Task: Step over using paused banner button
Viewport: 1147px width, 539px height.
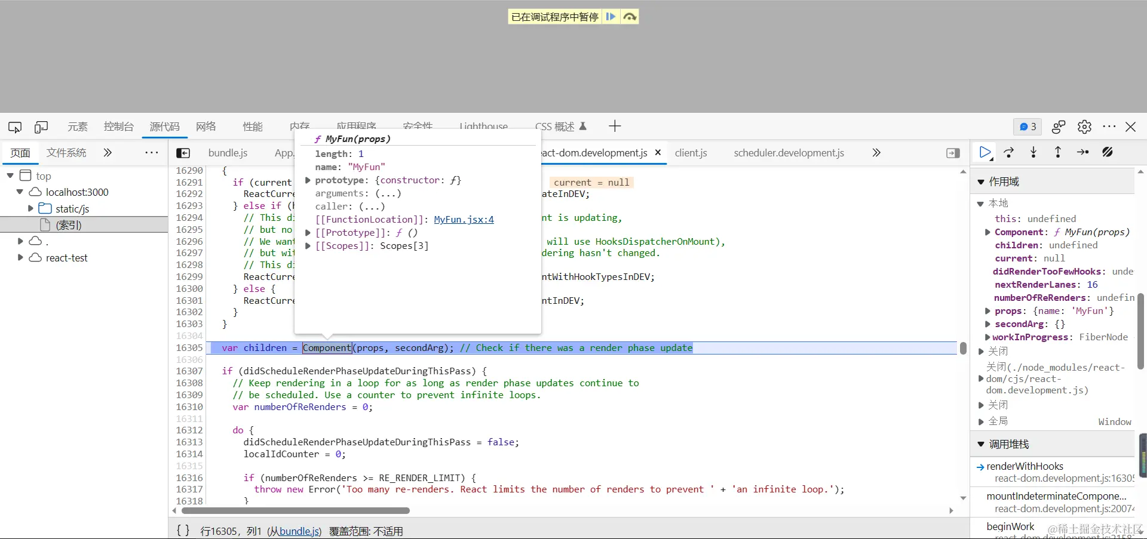Action: [630, 17]
